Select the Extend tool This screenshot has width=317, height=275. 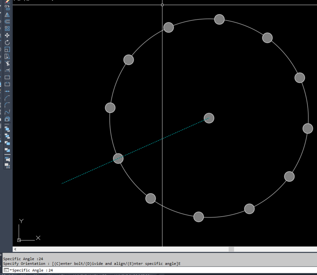(7, 70)
